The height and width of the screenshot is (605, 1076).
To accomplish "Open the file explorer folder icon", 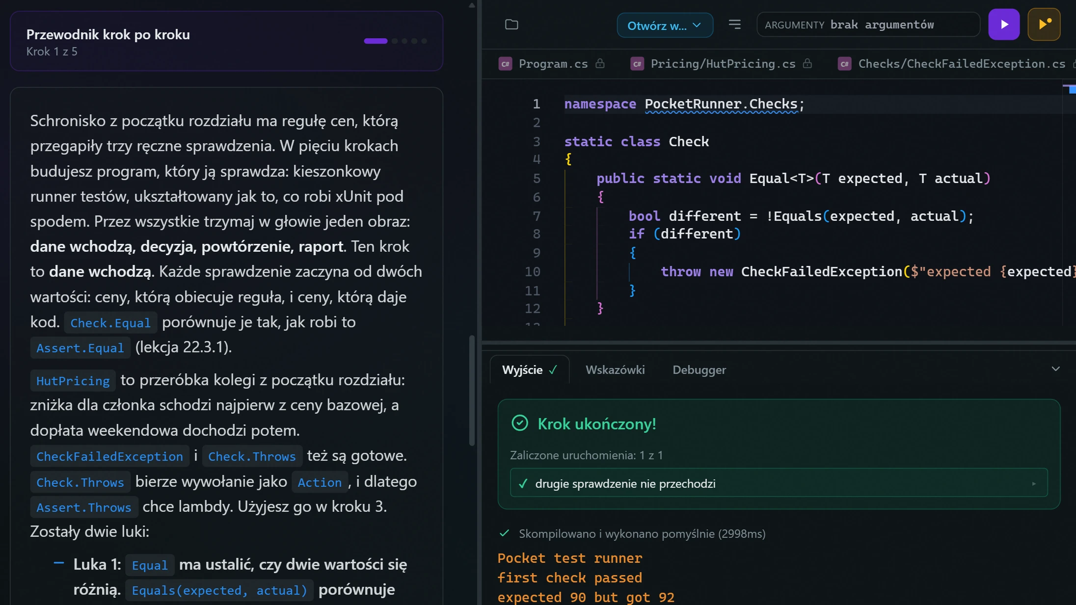I will [511, 25].
